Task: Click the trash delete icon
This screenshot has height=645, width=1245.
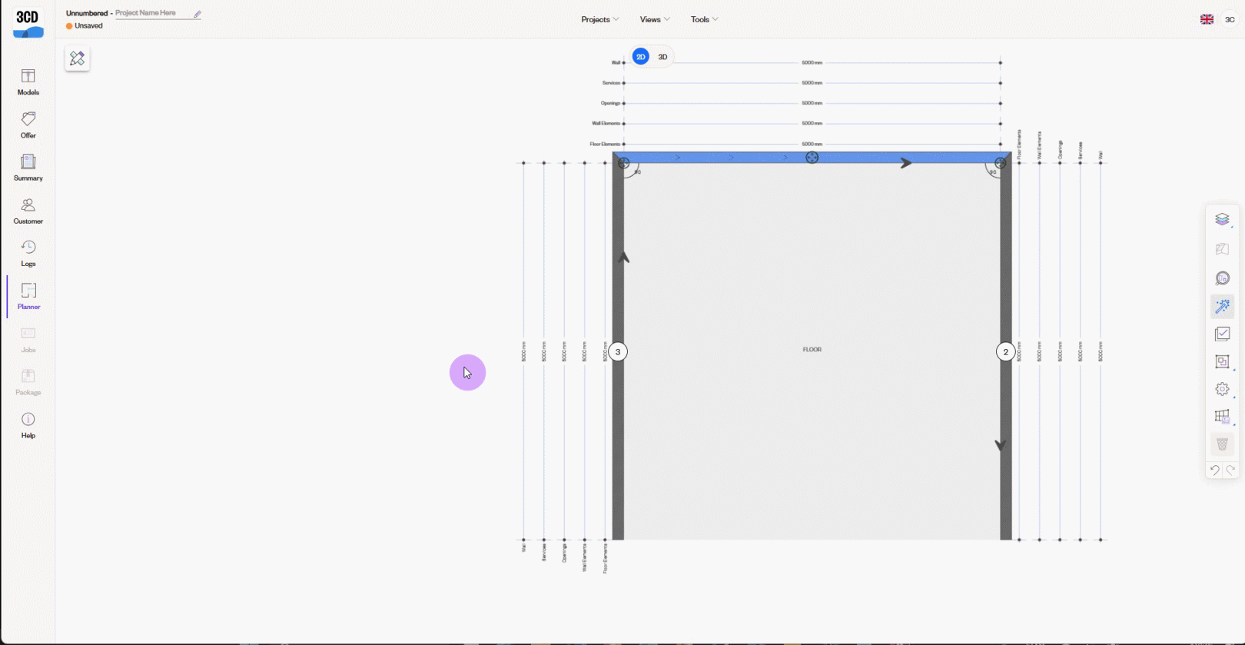Action: click(1222, 444)
